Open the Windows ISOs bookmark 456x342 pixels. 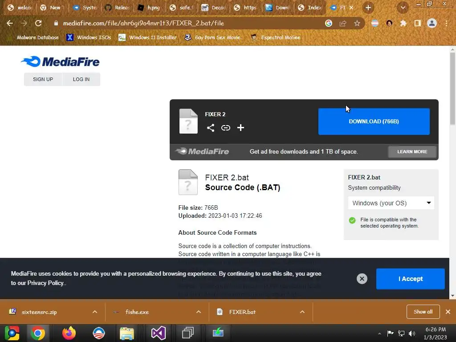89,37
